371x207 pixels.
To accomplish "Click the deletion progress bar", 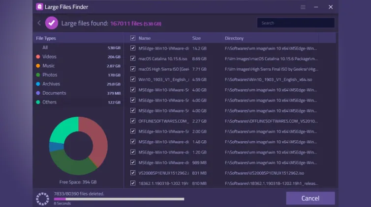I will 119,199.
